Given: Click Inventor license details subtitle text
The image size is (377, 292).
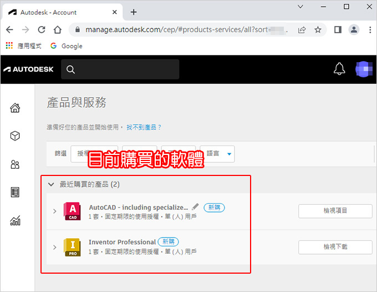Looking at the screenshot, I should (x=142, y=252).
